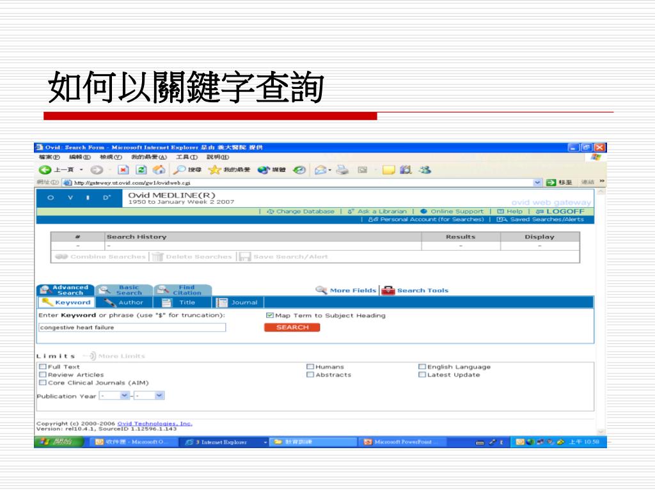Expand the toolbar links chevron
Image resolution: width=655 pixels, height=491 pixels.
[x=602, y=181]
